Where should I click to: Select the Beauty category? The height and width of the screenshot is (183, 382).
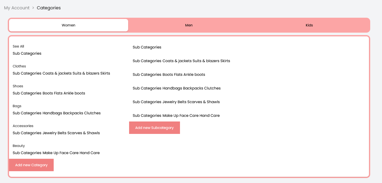pyautogui.click(x=19, y=146)
